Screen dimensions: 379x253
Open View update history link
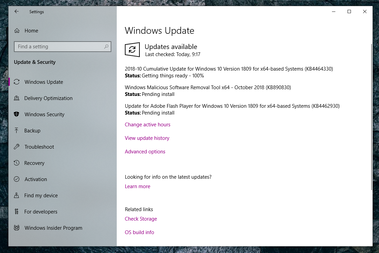pos(147,138)
